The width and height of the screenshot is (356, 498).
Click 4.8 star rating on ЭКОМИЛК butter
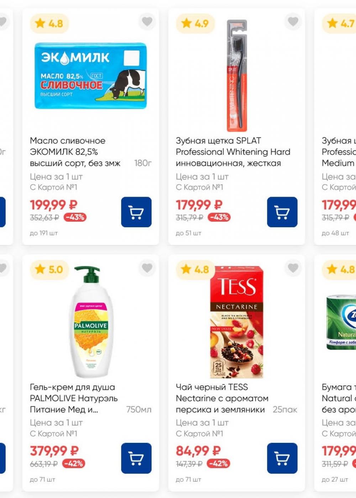tap(49, 23)
